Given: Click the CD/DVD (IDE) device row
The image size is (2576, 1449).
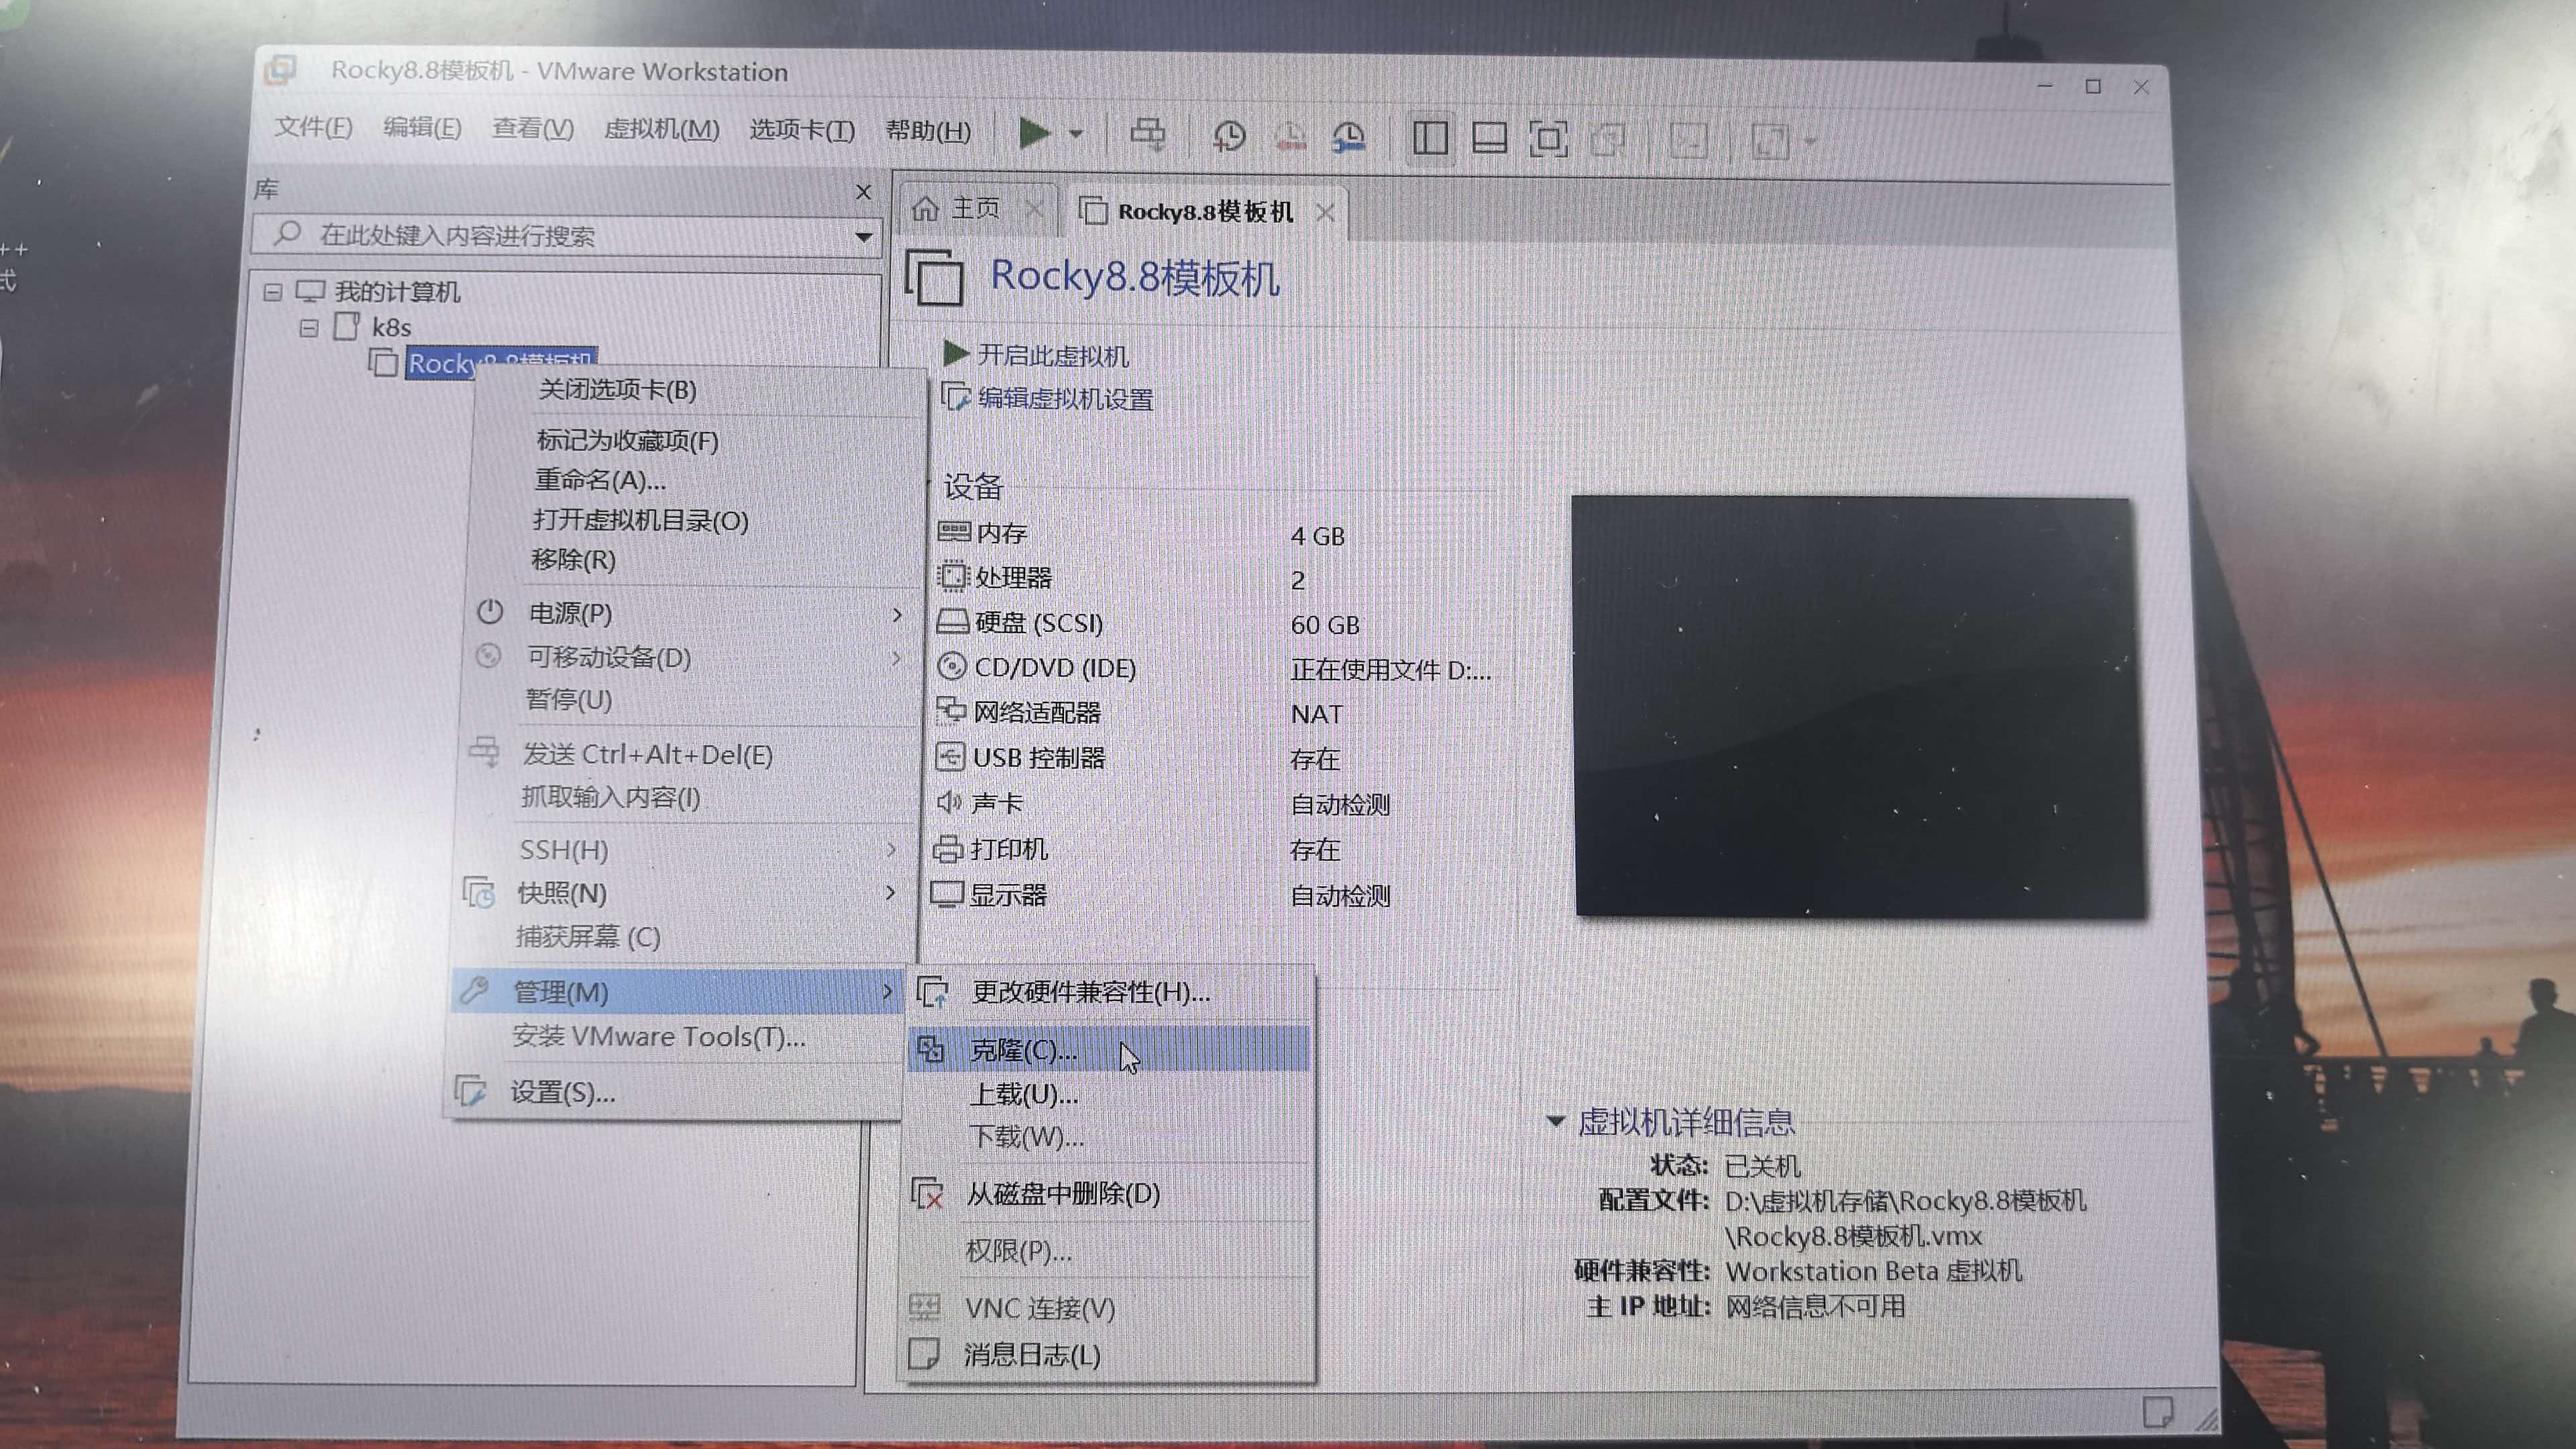Looking at the screenshot, I should (1215, 669).
